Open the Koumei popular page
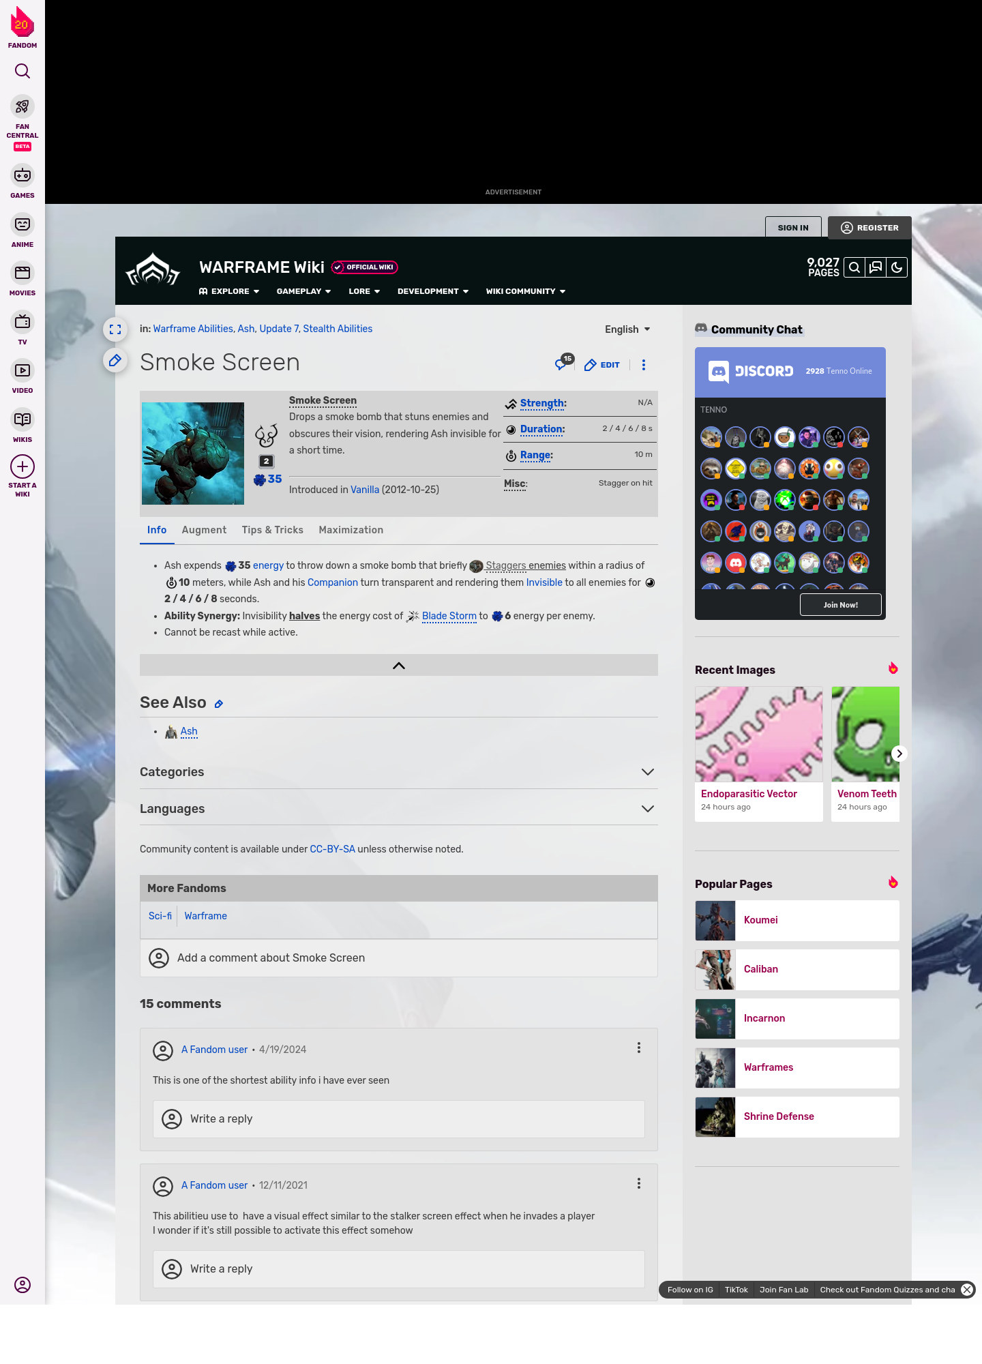The image size is (982, 1364). pos(797,921)
